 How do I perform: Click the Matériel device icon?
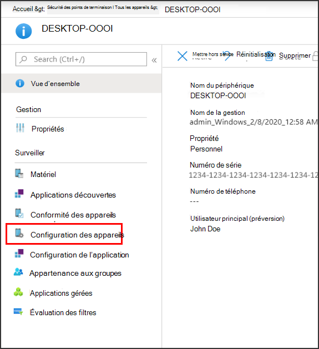[x=19, y=174]
